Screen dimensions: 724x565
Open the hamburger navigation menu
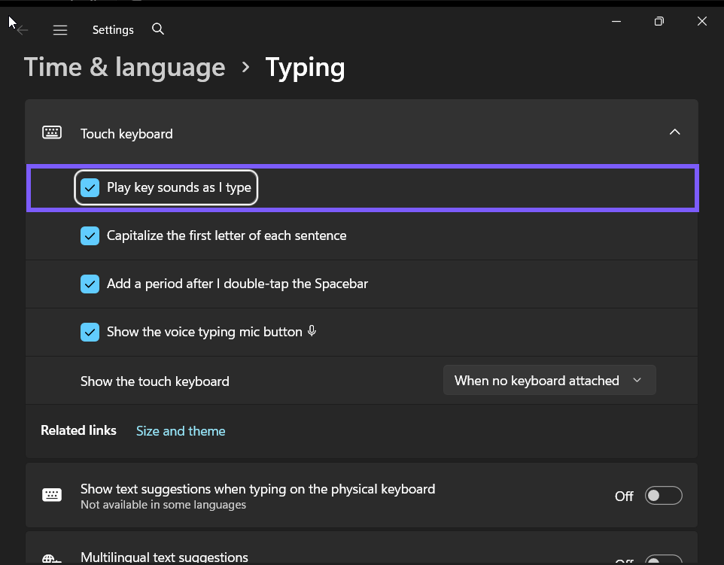[x=60, y=30]
